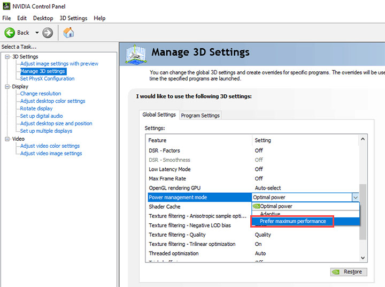Open the Desktop menu

pos(43,18)
